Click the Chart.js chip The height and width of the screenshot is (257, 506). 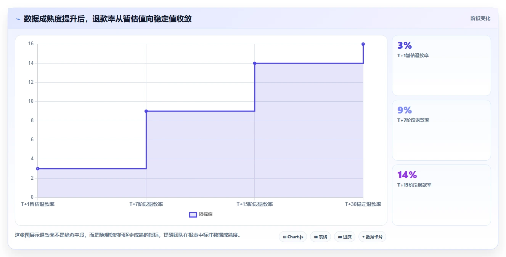pyautogui.click(x=293, y=237)
